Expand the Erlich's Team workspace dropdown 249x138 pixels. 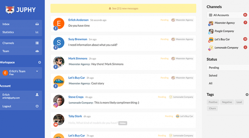point(37,71)
